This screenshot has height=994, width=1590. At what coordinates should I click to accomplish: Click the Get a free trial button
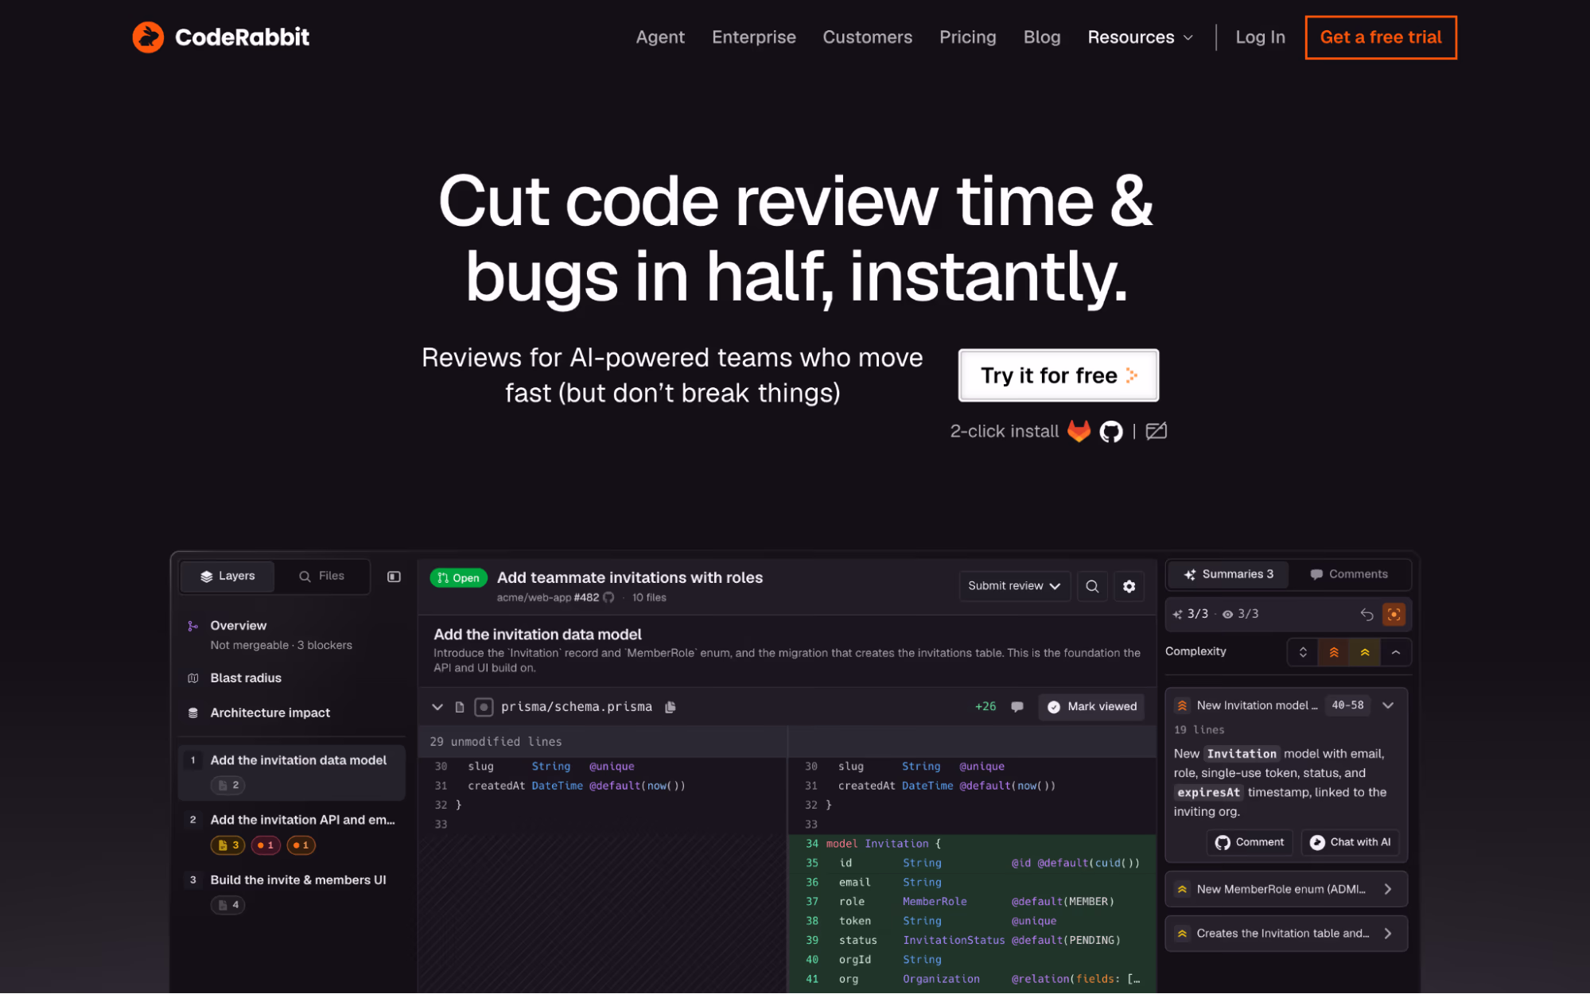click(x=1380, y=37)
